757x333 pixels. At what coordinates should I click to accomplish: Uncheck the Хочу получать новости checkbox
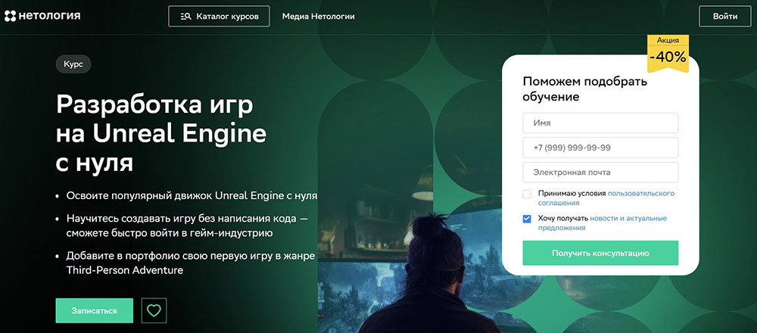coord(527,219)
